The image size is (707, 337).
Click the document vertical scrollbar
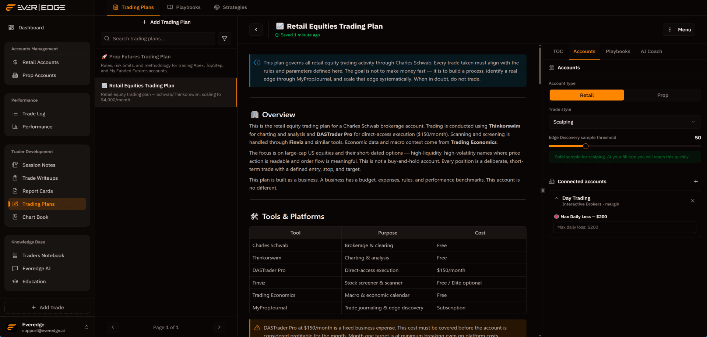(540, 66)
